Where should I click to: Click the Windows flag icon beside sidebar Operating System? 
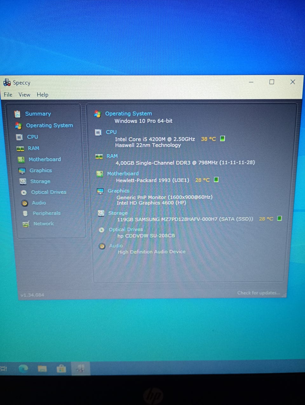pyautogui.click(x=18, y=125)
